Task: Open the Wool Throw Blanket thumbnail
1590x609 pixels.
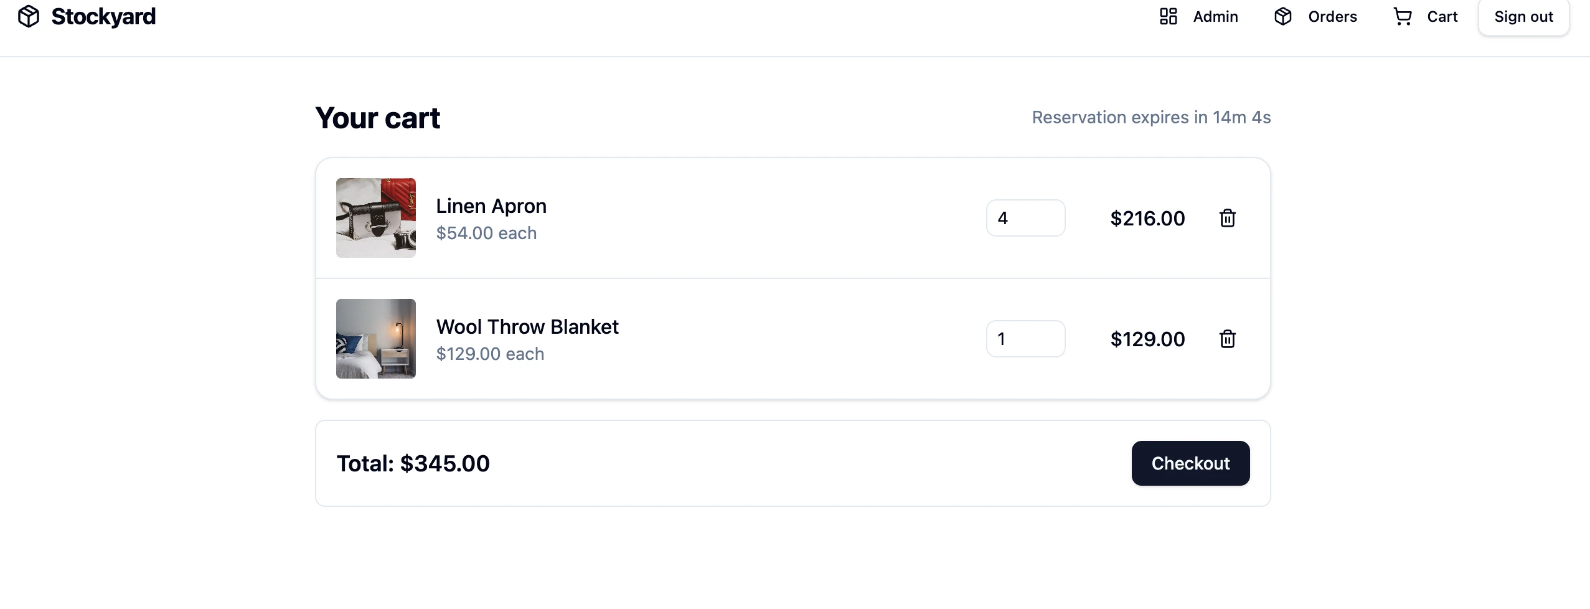Action: (x=376, y=339)
